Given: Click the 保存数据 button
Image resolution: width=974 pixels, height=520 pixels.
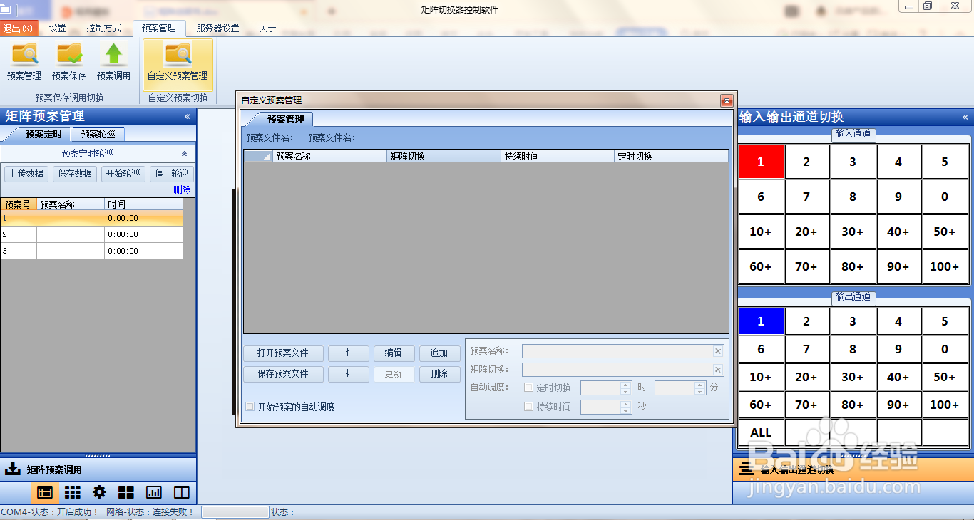Looking at the screenshot, I should pos(75,173).
